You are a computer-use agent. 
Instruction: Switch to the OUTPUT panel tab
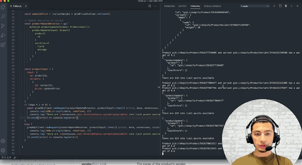(x=182, y=6)
